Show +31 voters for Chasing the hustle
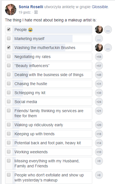Screen dimensions: 115x184 99,84
